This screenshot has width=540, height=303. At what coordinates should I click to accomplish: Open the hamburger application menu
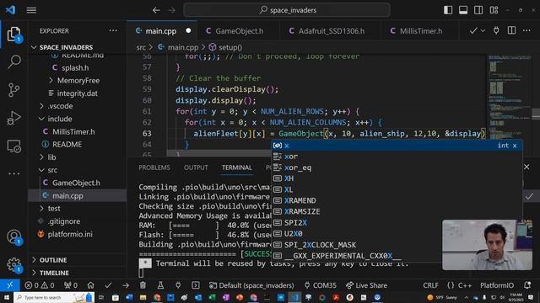click(x=31, y=10)
